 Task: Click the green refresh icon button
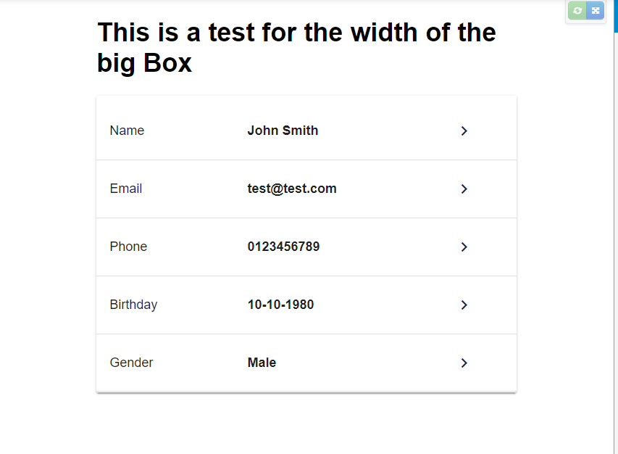click(577, 11)
